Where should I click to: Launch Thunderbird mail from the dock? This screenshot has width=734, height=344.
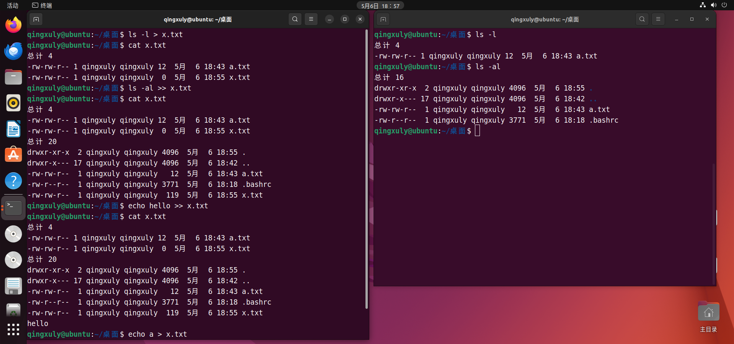pyautogui.click(x=13, y=51)
